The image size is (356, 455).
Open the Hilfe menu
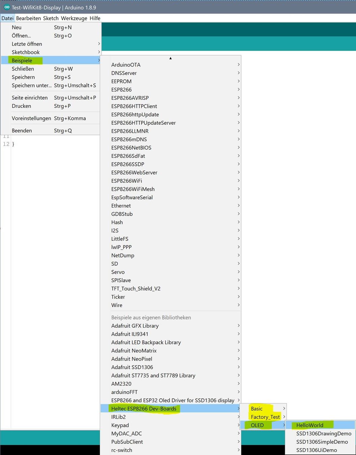[x=95, y=18]
